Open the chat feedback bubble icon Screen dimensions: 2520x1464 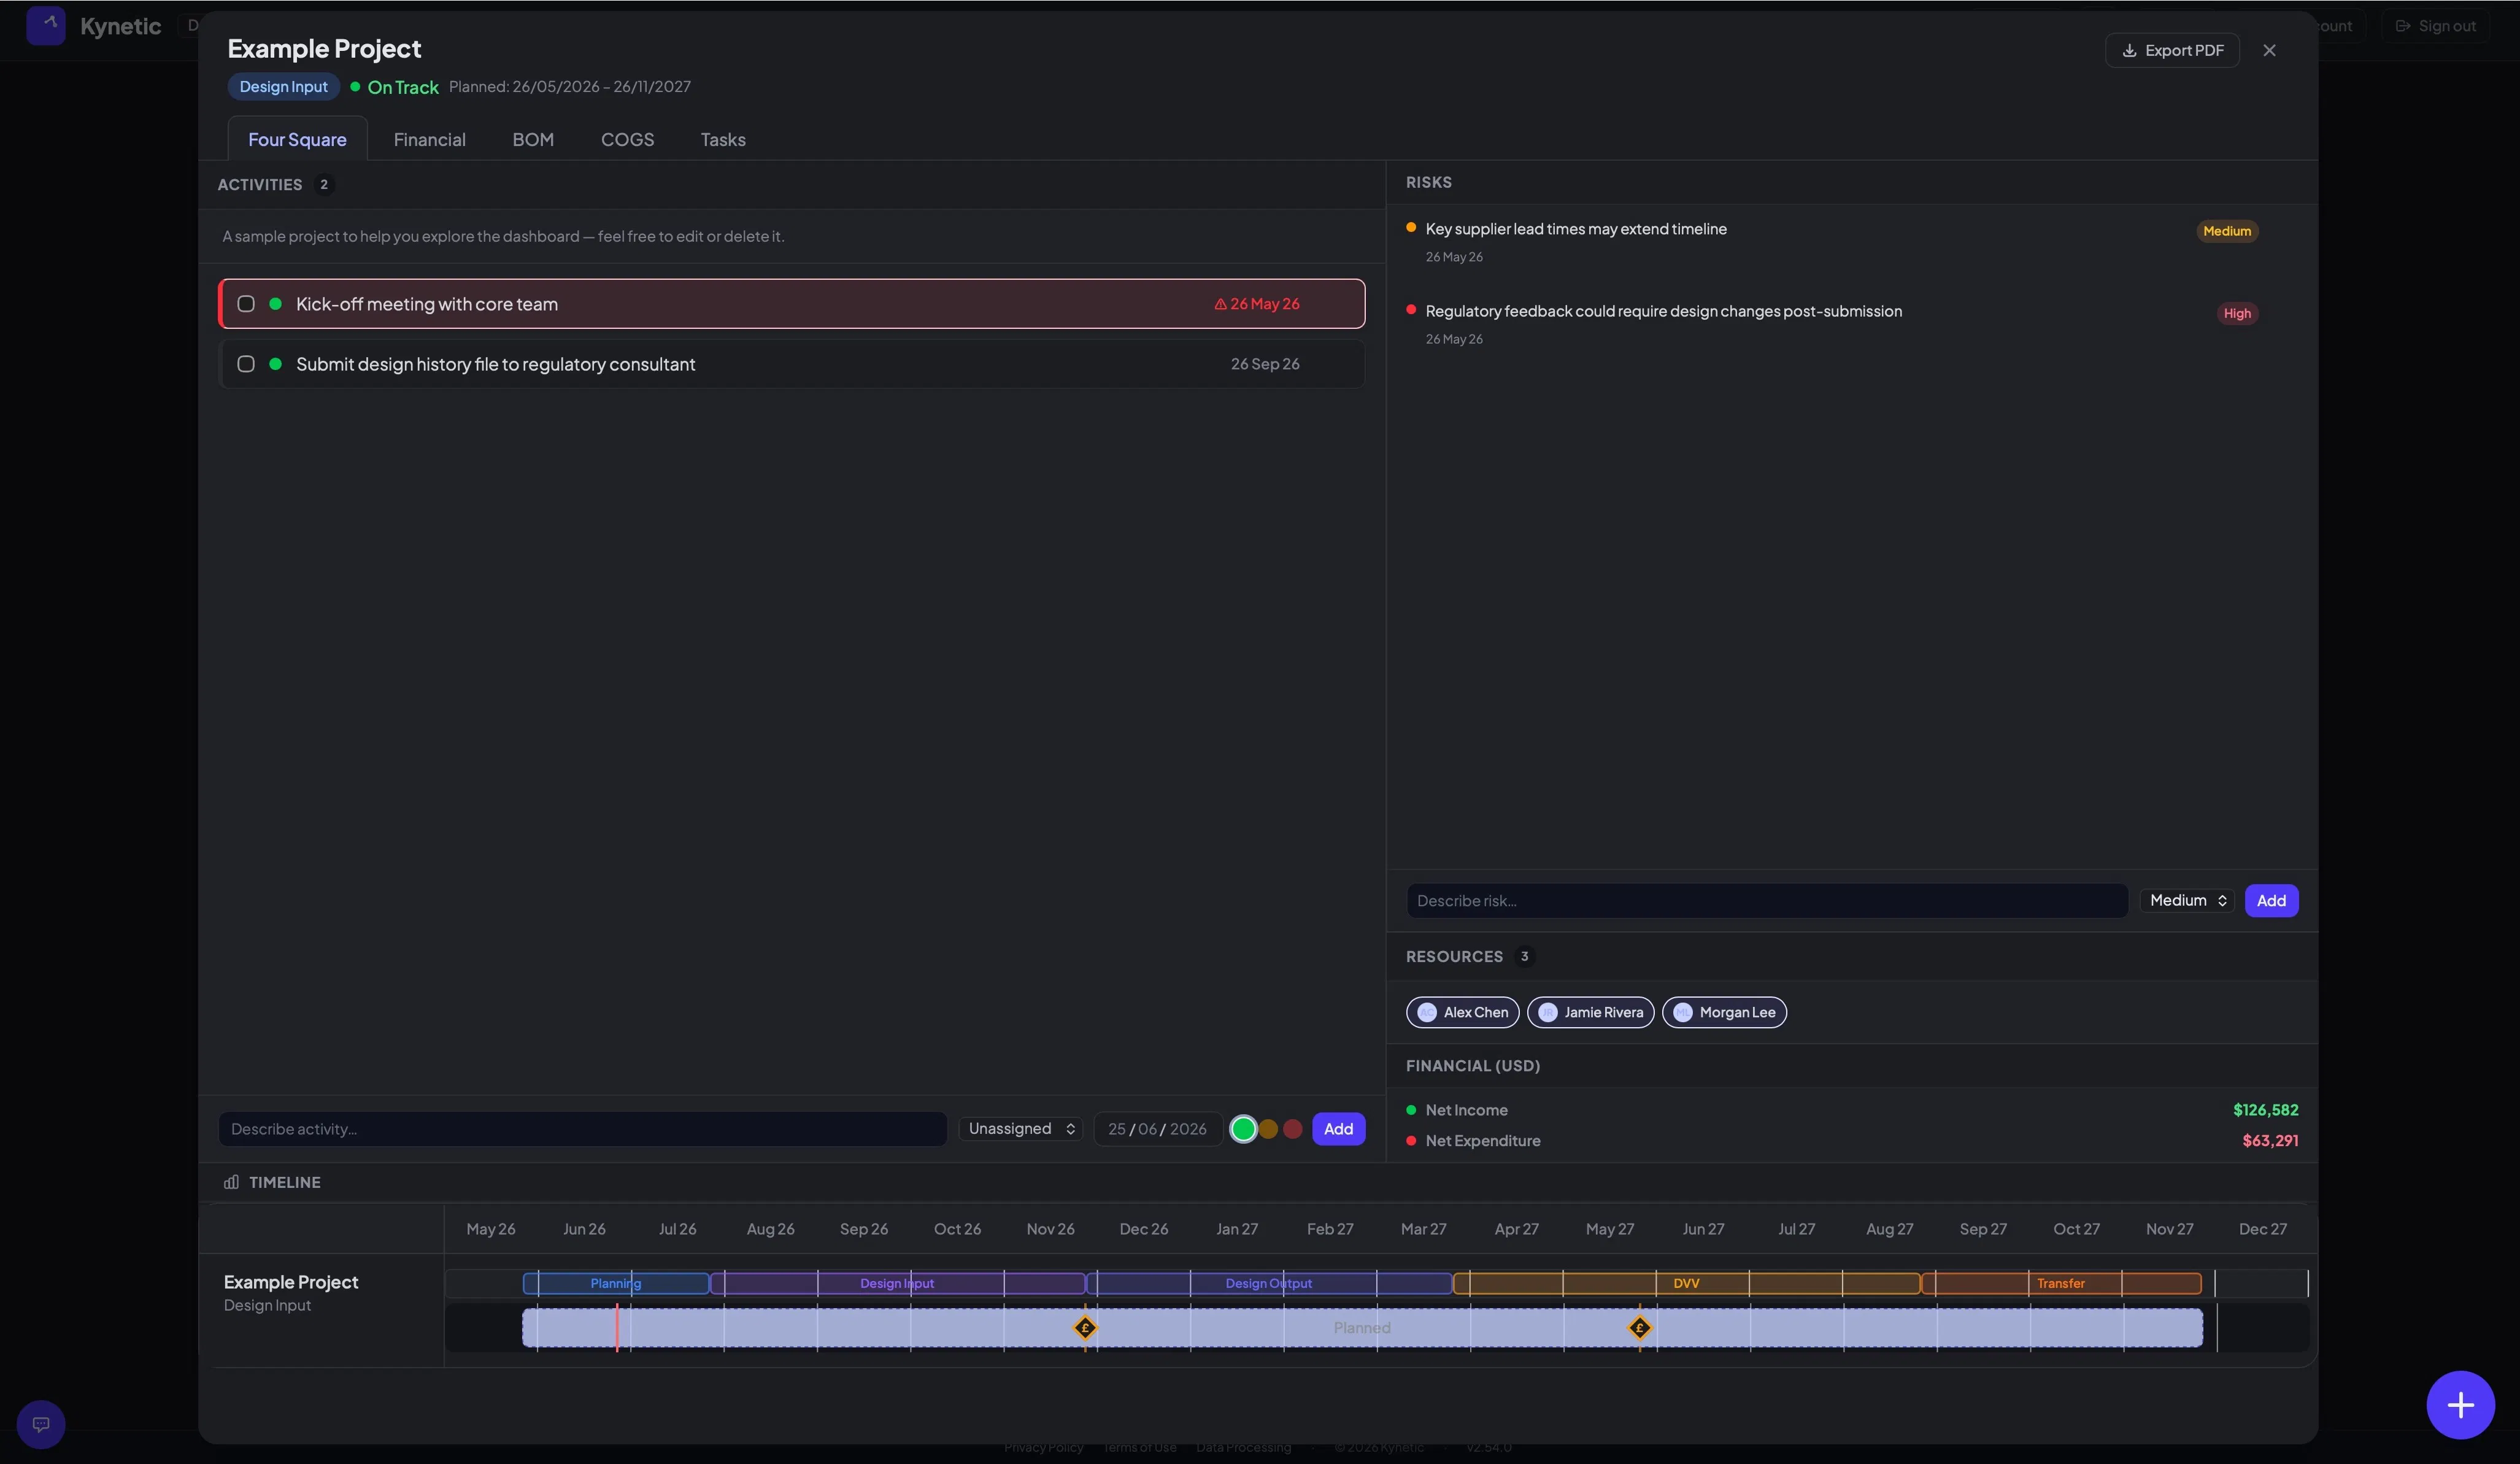(x=41, y=1424)
